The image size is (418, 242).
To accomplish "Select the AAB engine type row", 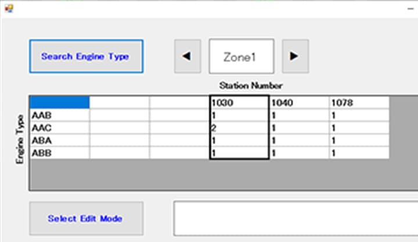I will (59, 115).
